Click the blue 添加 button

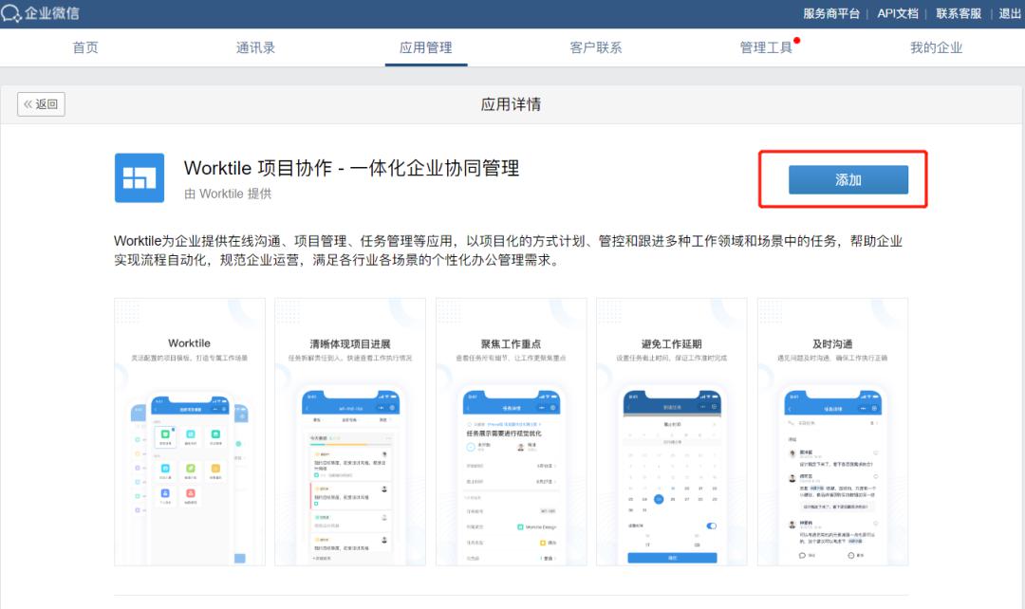click(x=848, y=179)
